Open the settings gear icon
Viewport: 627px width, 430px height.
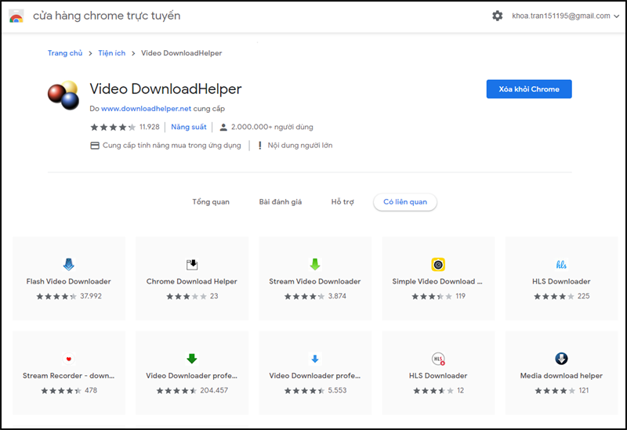(x=497, y=16)
